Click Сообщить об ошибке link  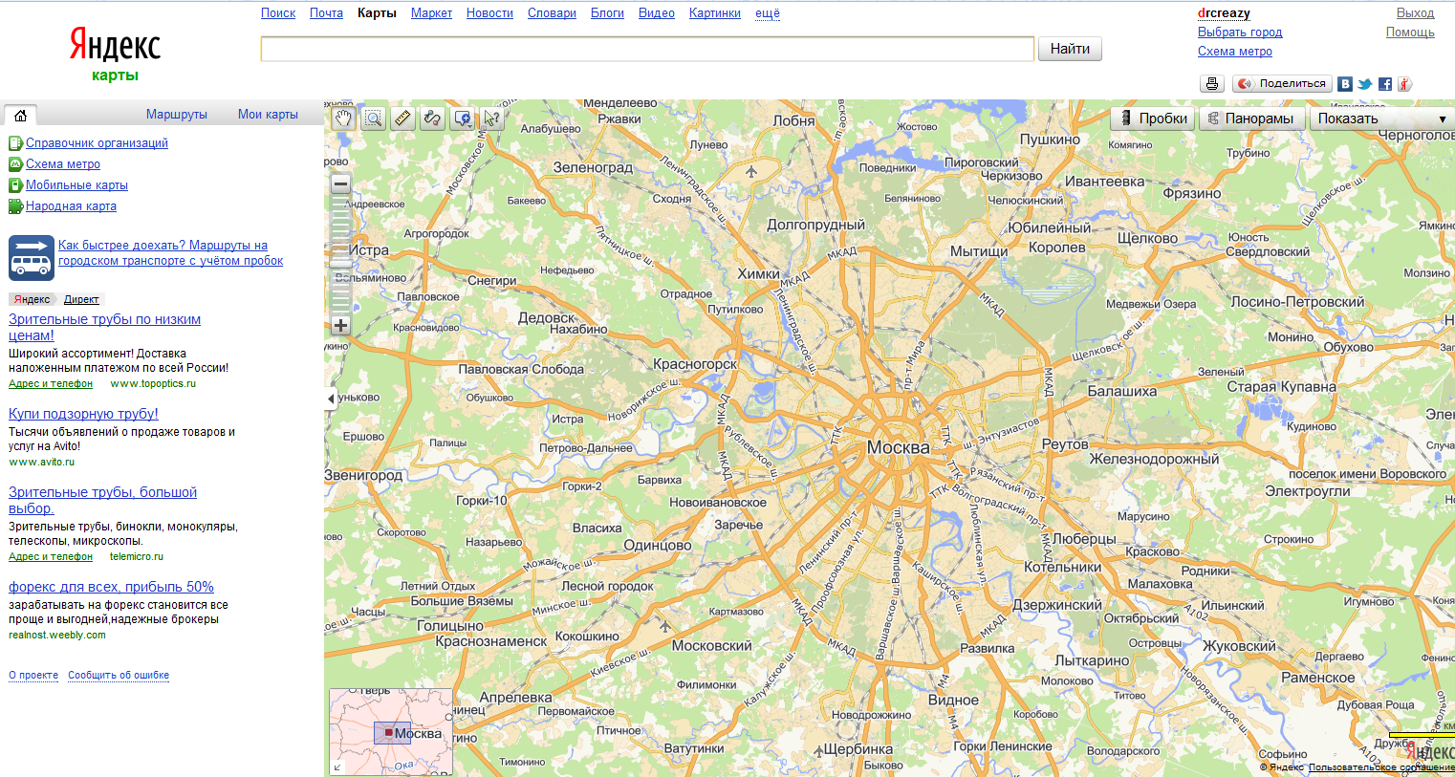coord(119,676)
